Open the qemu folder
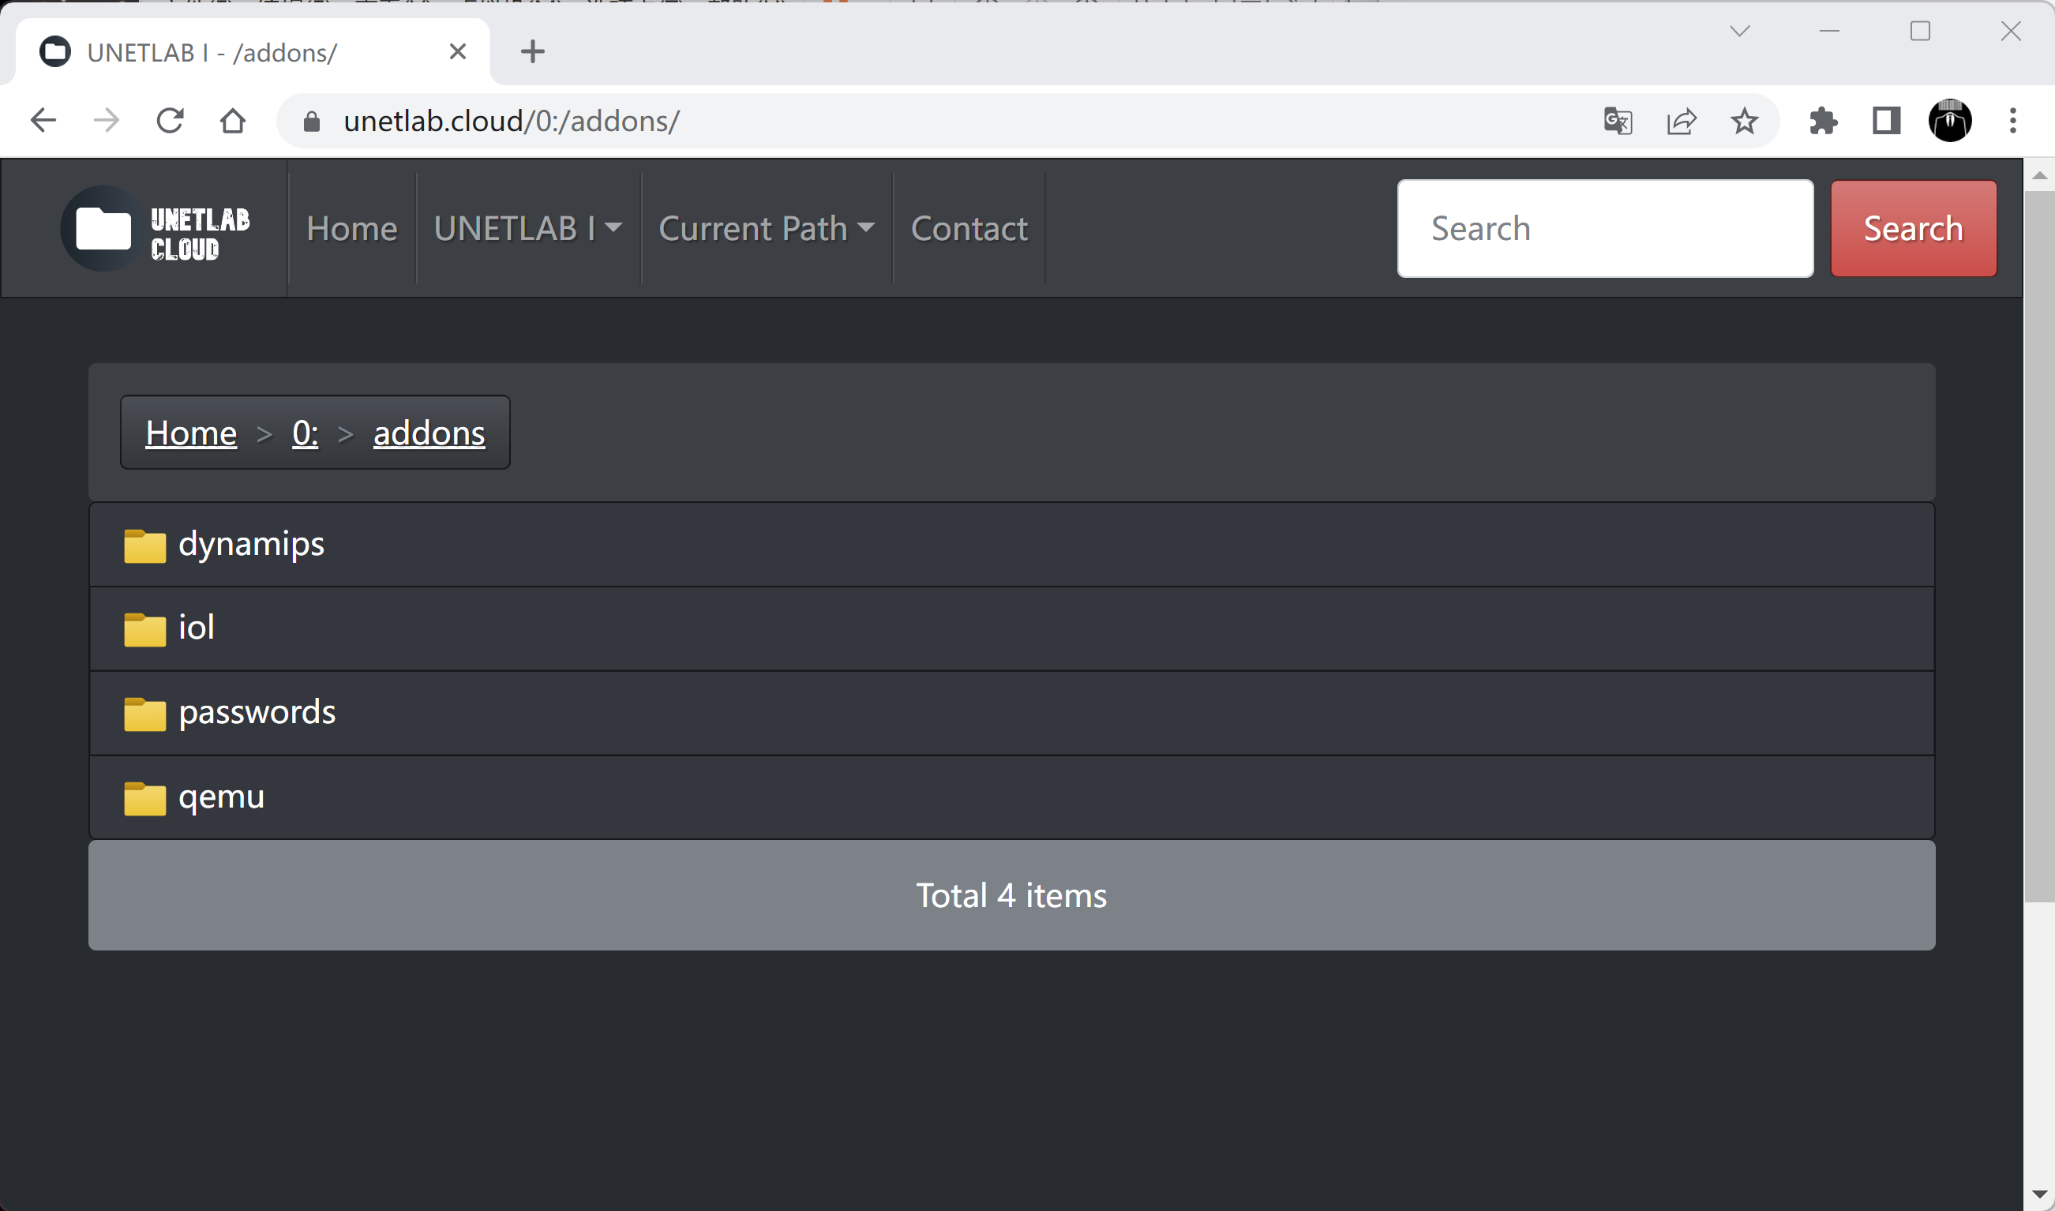 click(x=1011, y=797)
